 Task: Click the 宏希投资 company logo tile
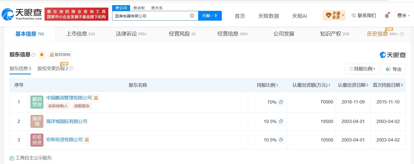(37, 140)
